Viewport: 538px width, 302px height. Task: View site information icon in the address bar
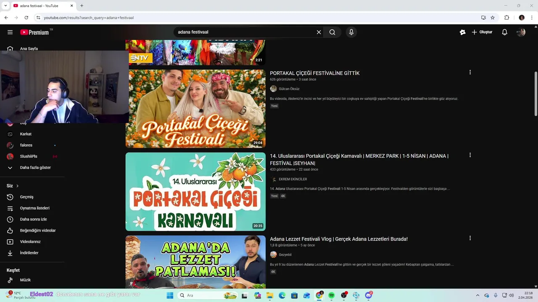pos(38,18)
